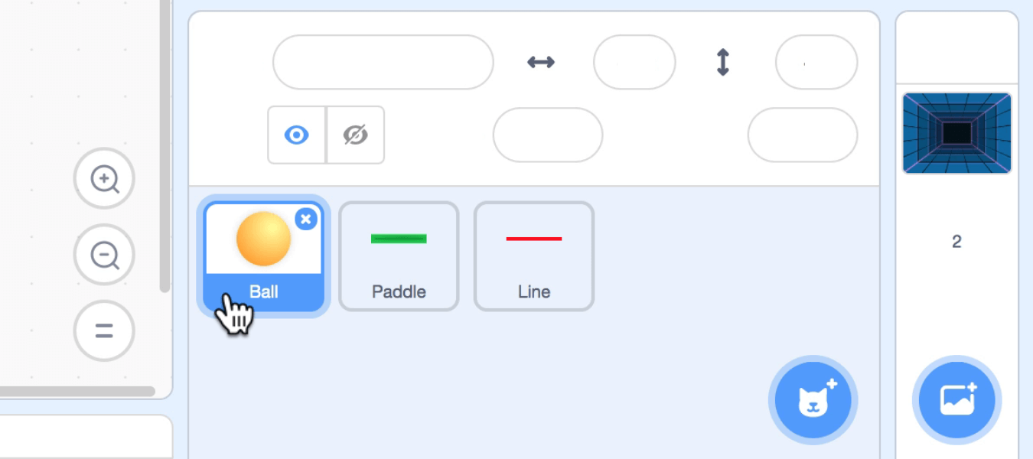This screenshot has width=1033, height=459.
Task: Click the Choose a Sprite cat button
Action: tap(813, 400)
